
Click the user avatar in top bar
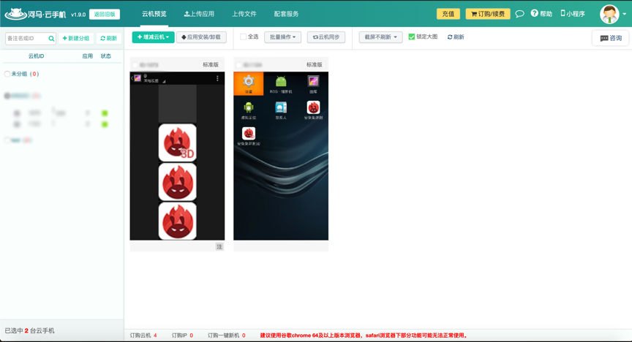tap(609, 14)
